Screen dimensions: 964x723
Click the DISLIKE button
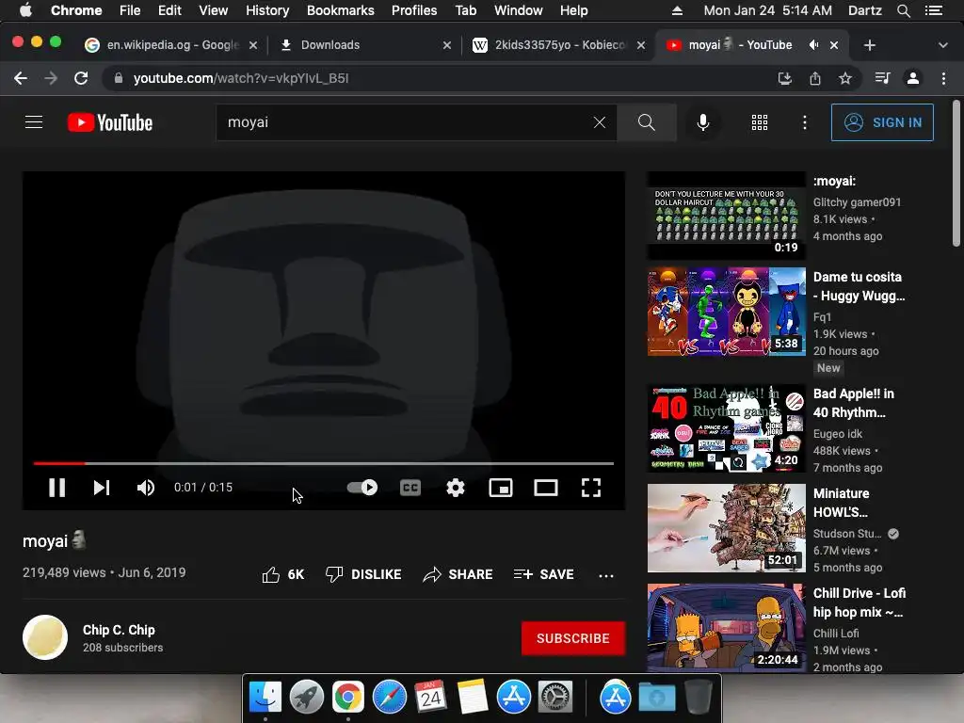(x=363, y=574)
